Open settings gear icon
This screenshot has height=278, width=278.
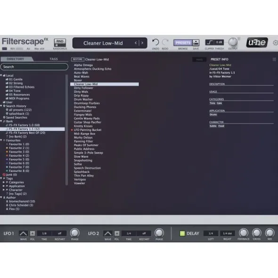point(276,42)
